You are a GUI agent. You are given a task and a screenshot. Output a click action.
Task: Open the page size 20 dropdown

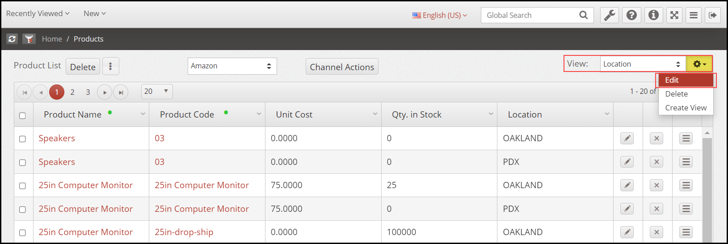(157, 92)
